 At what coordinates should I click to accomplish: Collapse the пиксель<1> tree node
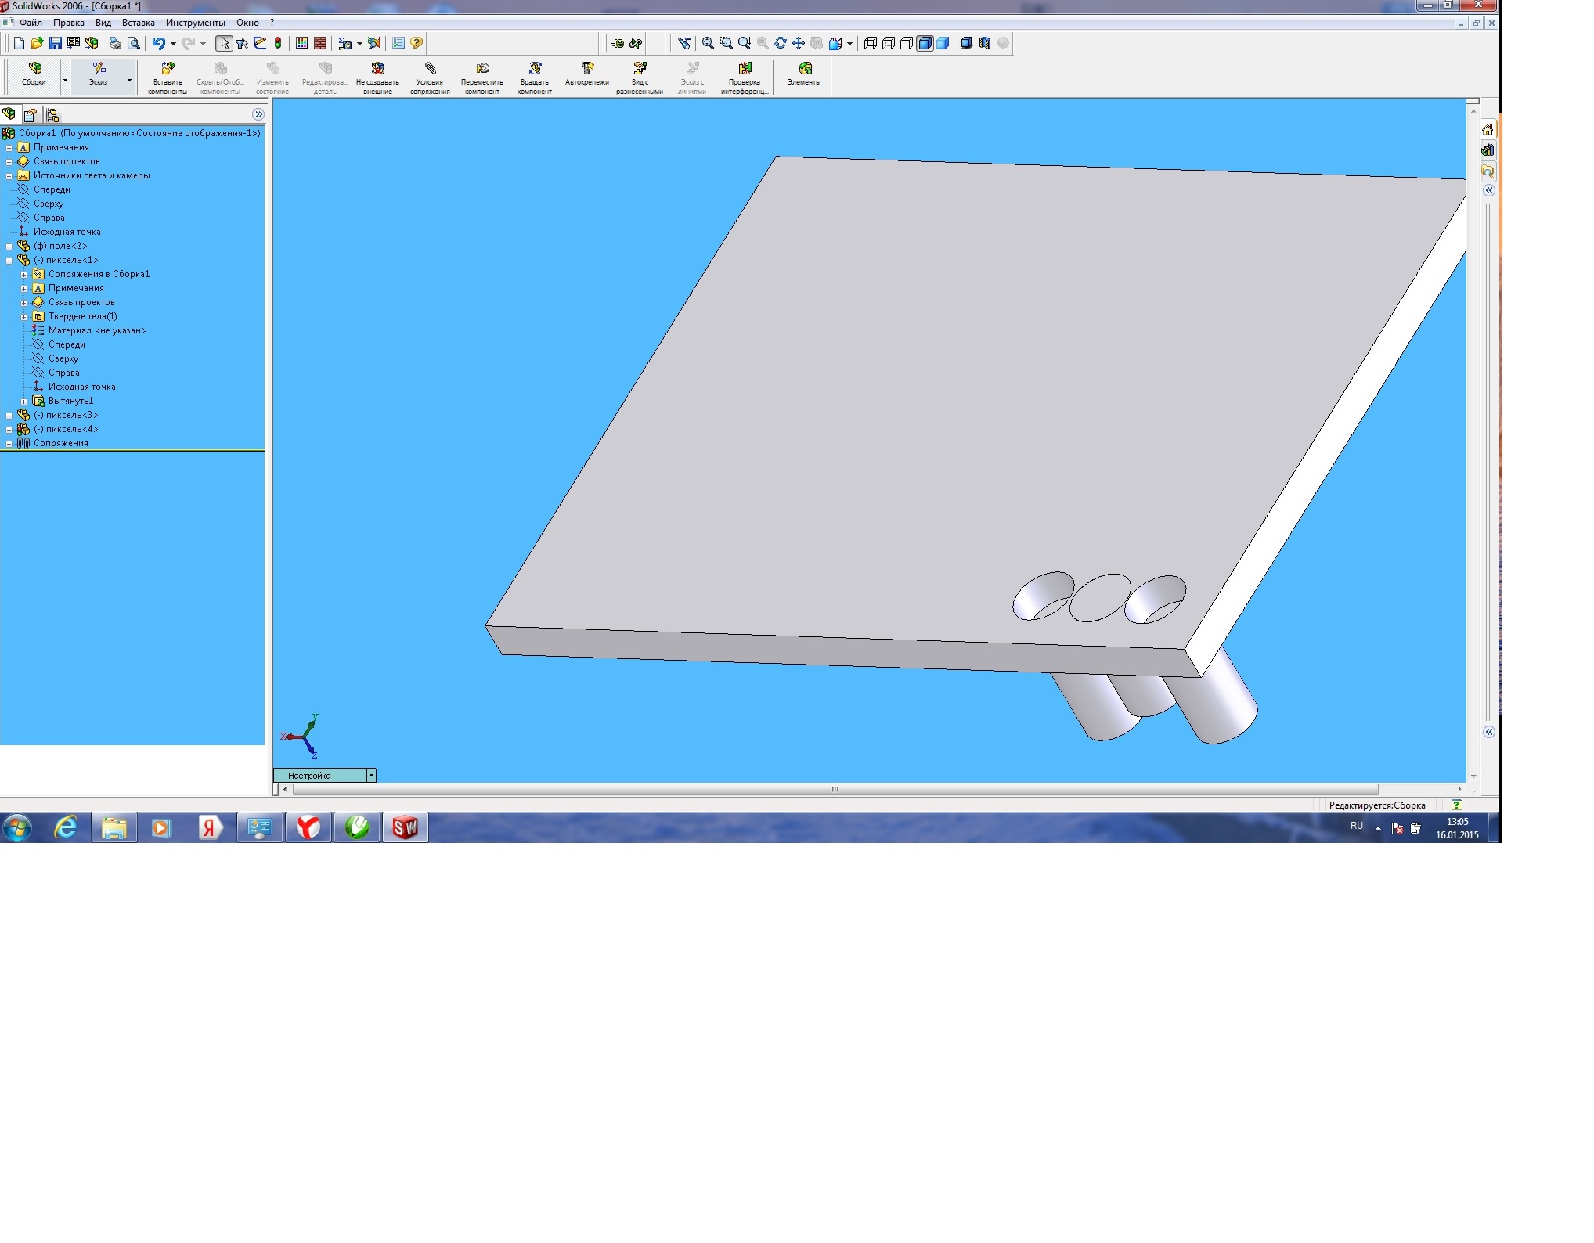pyautogui.click(x=9, y=261)
